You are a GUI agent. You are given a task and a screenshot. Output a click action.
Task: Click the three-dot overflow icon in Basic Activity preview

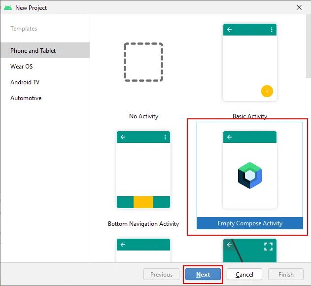[272, 30]
